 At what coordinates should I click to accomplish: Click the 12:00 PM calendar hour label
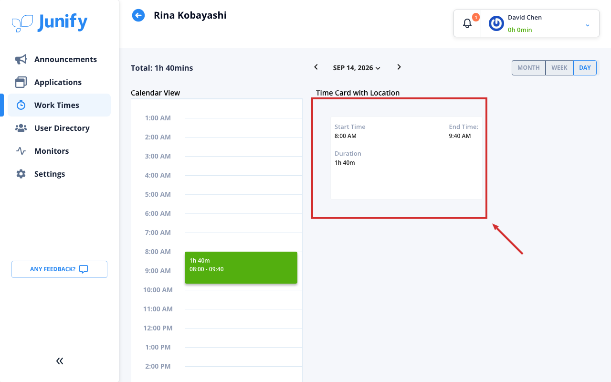[x=158, y=328]
